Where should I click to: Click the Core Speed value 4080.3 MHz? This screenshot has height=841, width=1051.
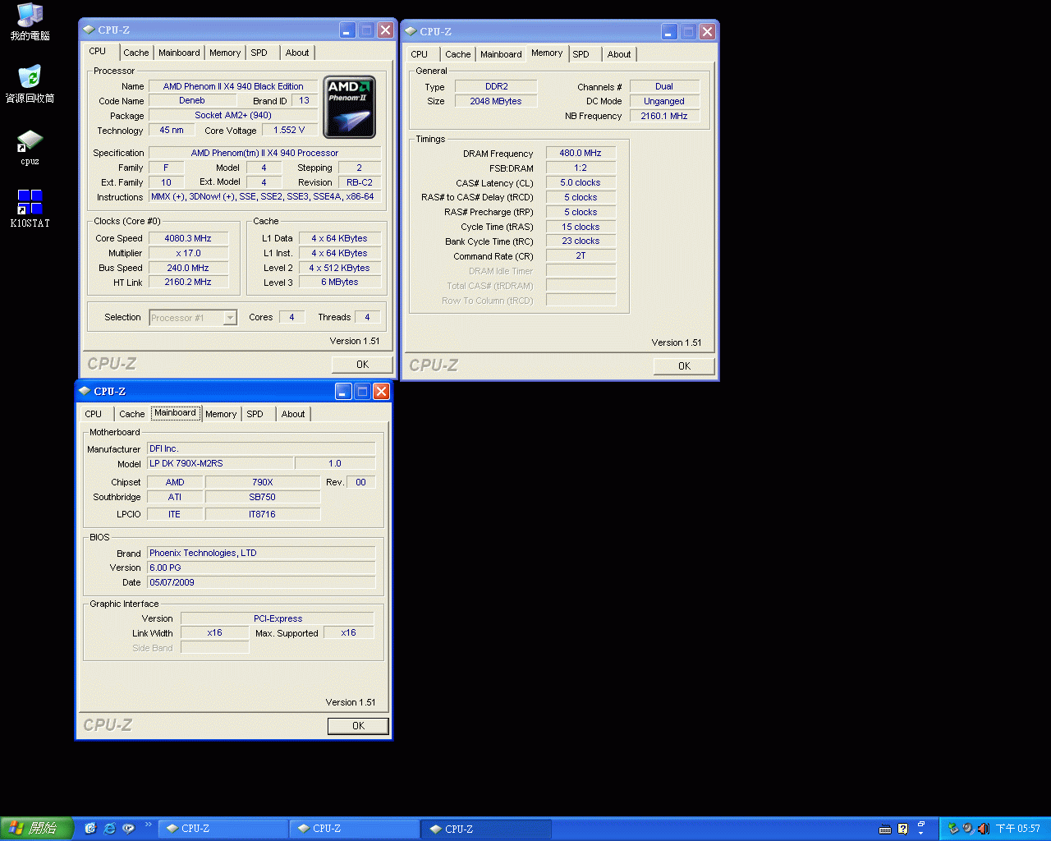click(188, 238)
